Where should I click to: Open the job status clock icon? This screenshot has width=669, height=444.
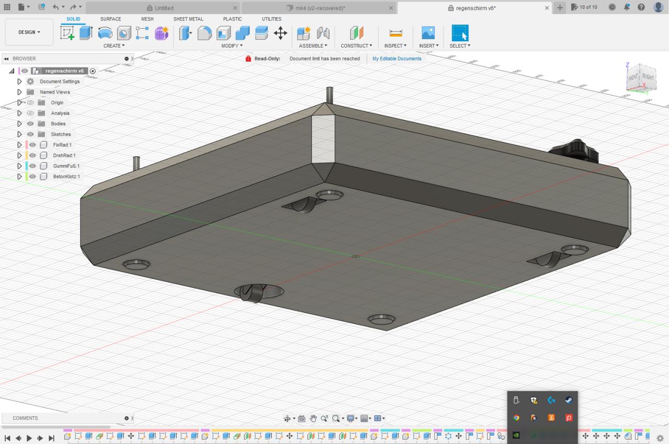(612, 7)
